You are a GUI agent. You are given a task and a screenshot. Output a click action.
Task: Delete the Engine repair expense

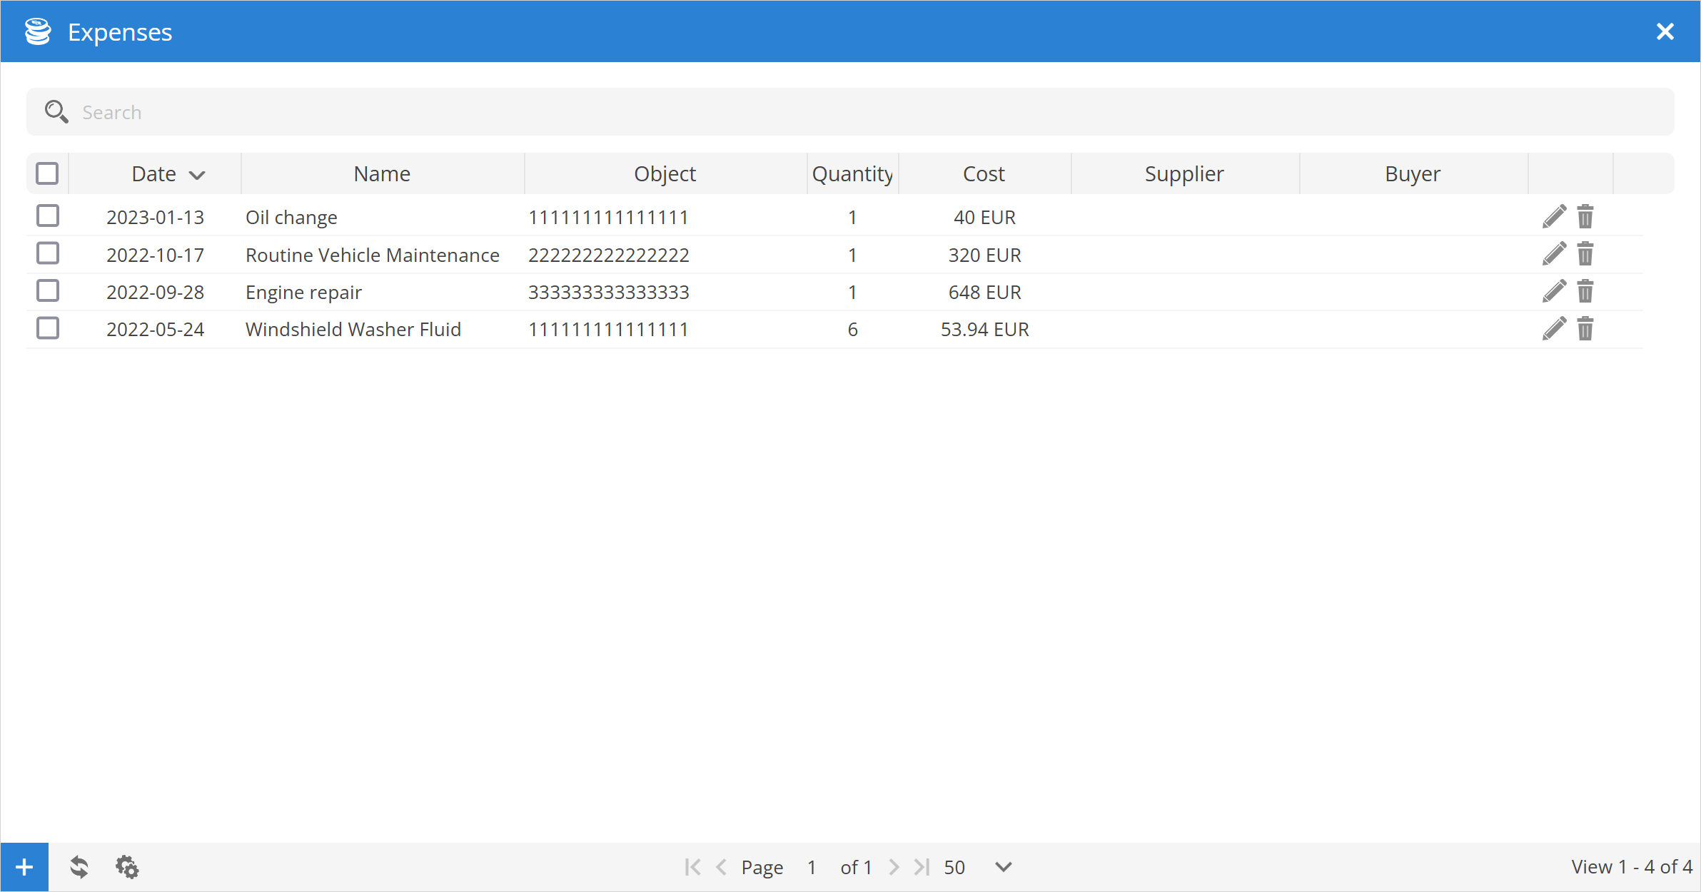(x=1585, y=292)
